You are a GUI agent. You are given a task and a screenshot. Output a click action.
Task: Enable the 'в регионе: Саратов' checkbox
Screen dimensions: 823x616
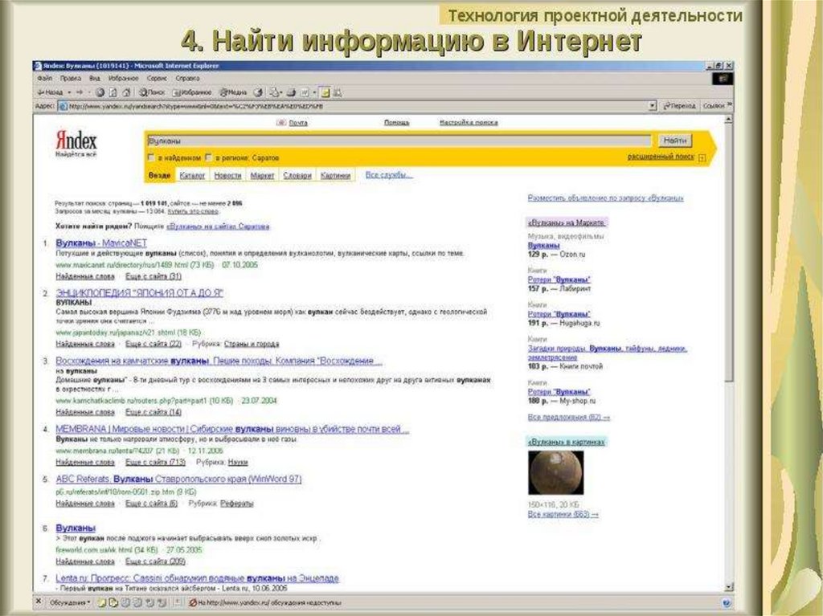[209, 157]
